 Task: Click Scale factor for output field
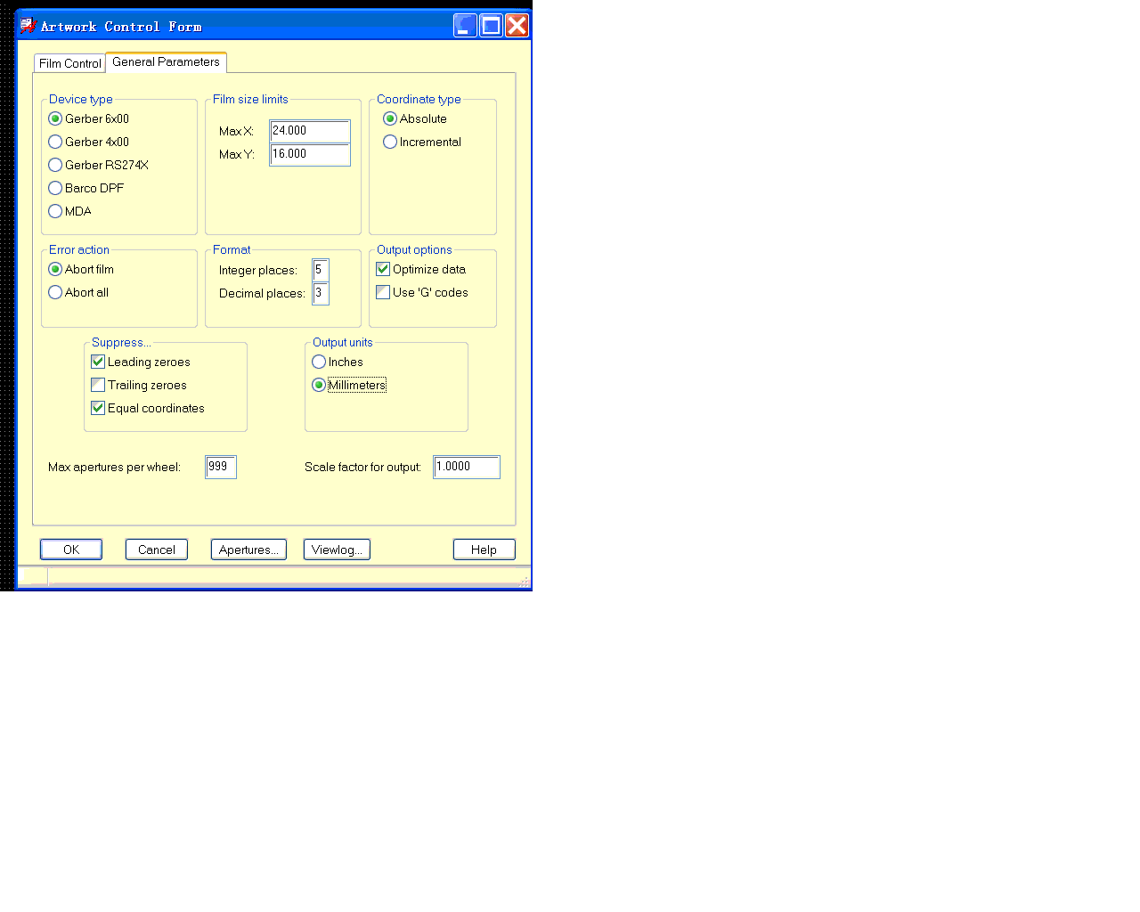[x=467, y=467]
